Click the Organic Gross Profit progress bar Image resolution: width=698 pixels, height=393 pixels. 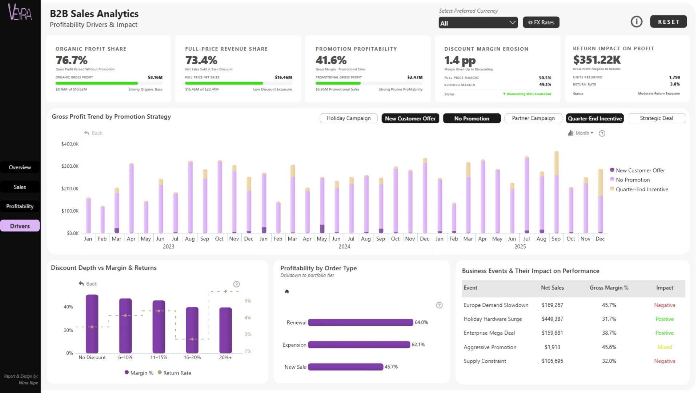pos(109,83)
